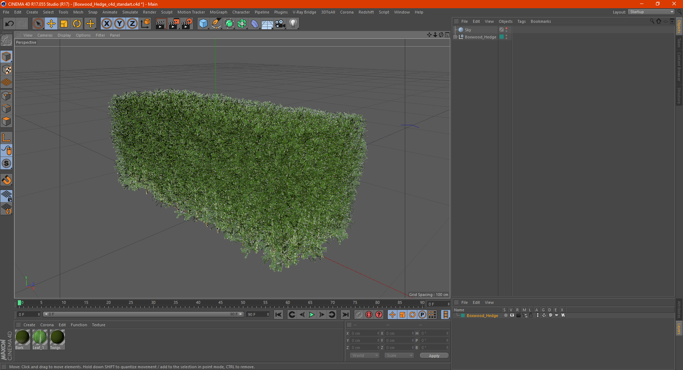683x370 pixels.
Task: Open the Spline pen tool icon
Action: 216,24
